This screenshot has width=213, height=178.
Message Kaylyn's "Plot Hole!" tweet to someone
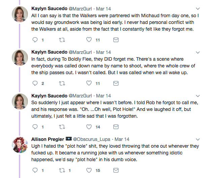click(x=116, y=127)
